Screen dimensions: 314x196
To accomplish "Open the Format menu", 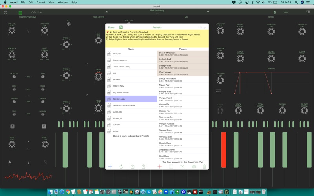I will click(x=41, y=2).
